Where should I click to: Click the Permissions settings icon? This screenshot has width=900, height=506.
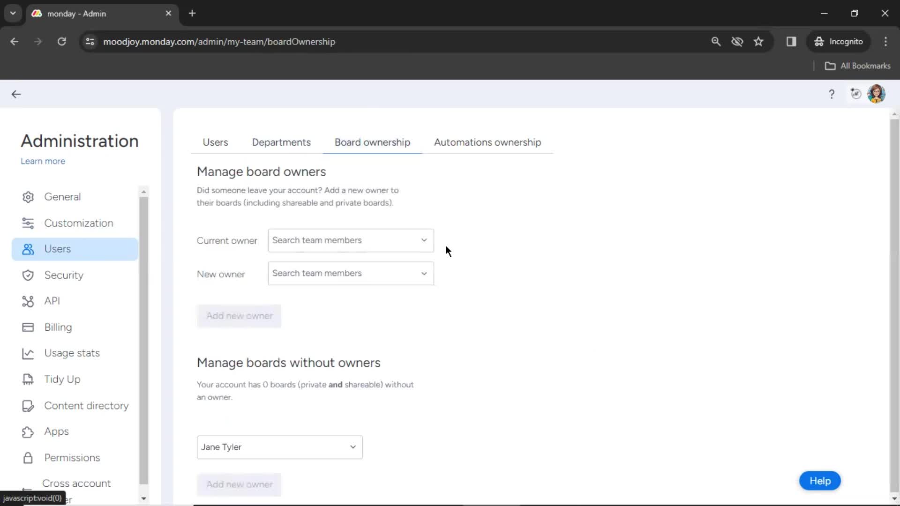click(x=28, y=457)
